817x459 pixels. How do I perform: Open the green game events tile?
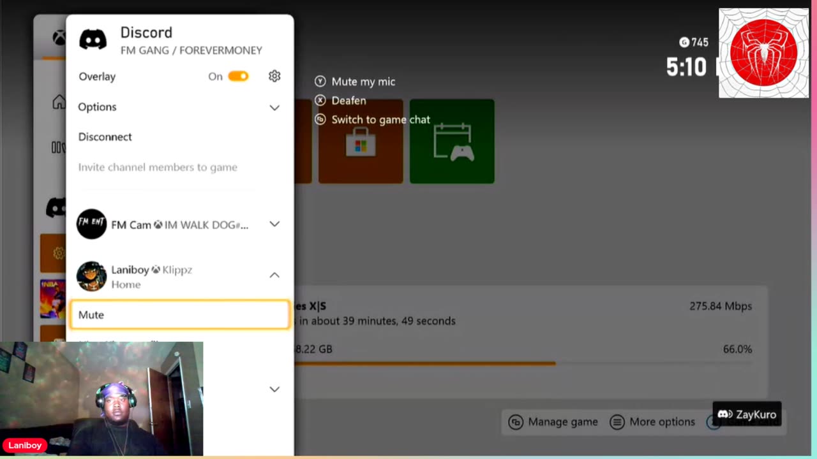(452, 142)
